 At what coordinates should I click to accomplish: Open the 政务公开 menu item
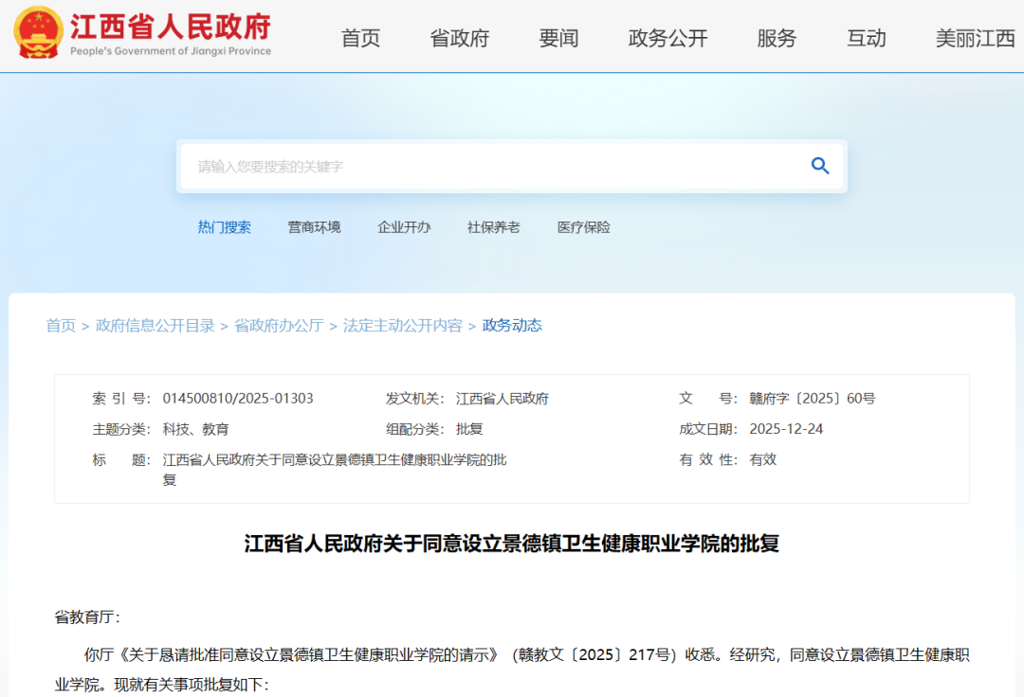pos(667,39)
